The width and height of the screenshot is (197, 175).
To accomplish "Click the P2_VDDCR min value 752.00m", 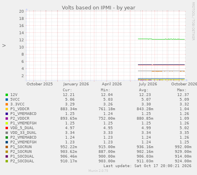I will [107, 119].
